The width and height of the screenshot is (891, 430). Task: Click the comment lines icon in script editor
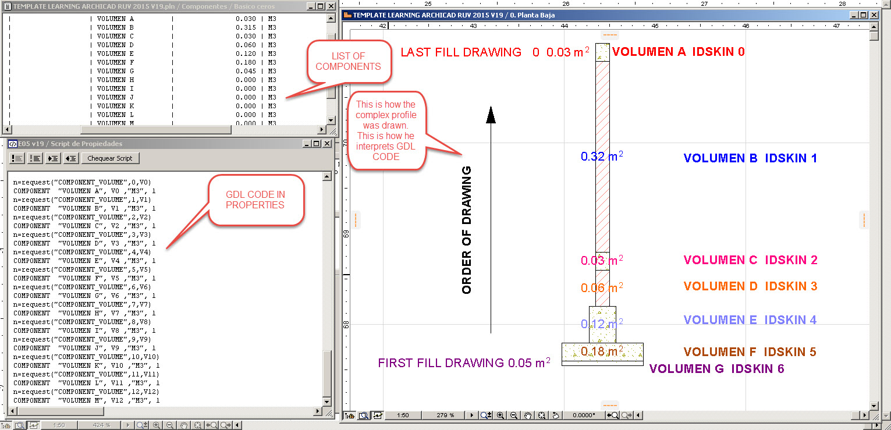(x=17, y=158)
